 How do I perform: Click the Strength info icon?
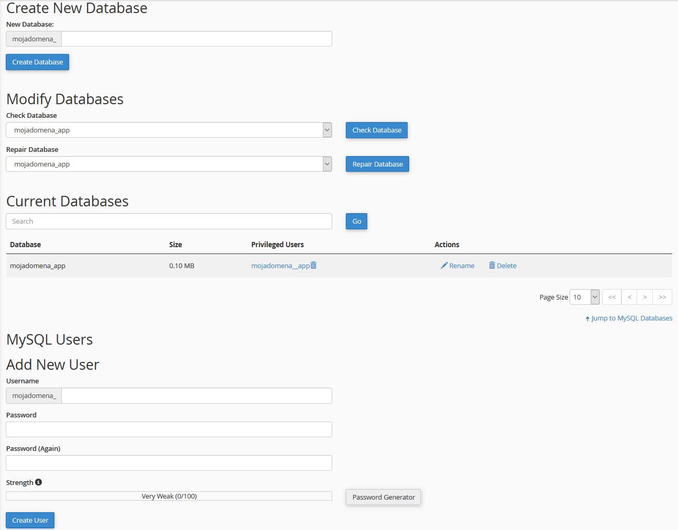pos(38,482)
